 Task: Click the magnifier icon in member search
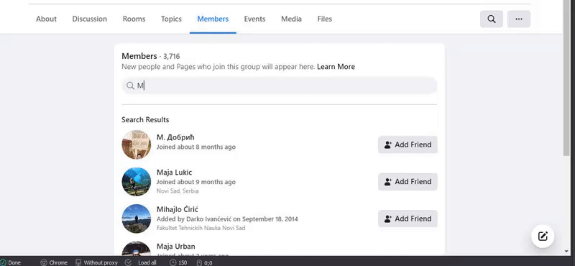(130, 86)
